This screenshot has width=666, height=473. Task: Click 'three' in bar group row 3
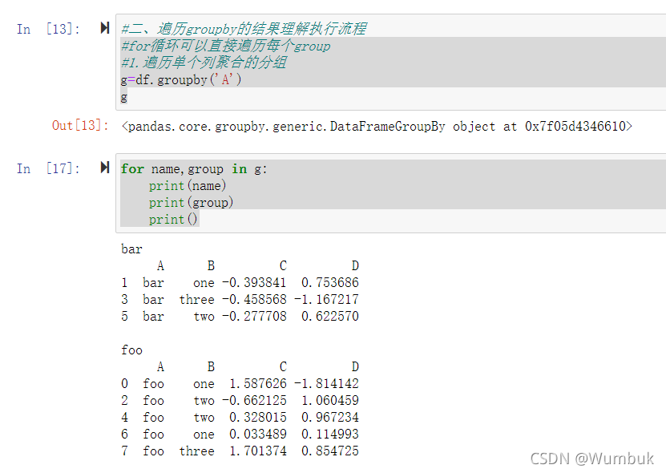coord(196,299)
